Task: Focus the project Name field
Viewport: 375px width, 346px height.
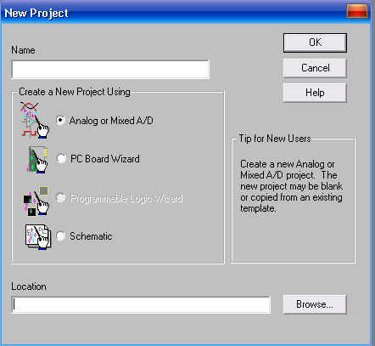Action: tap(110, 69)
